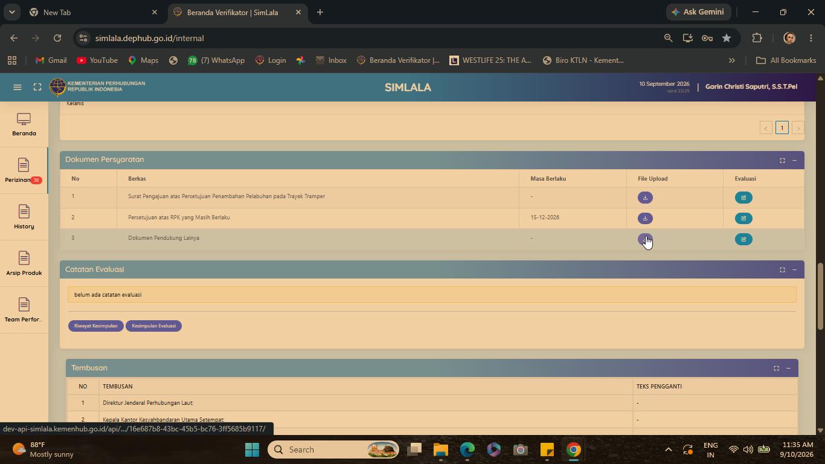
Task: Download file for Surat Pengajuan row
Action: 645,198
